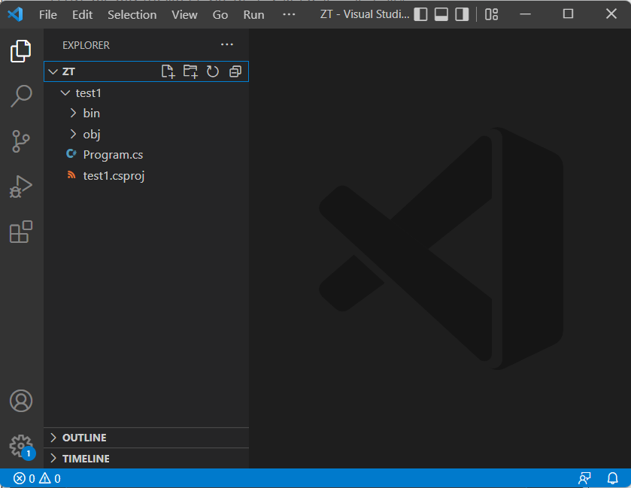Toggle the bottom panel visibility
This screenshot has width=631, height=488.
(x=441, y=14)
